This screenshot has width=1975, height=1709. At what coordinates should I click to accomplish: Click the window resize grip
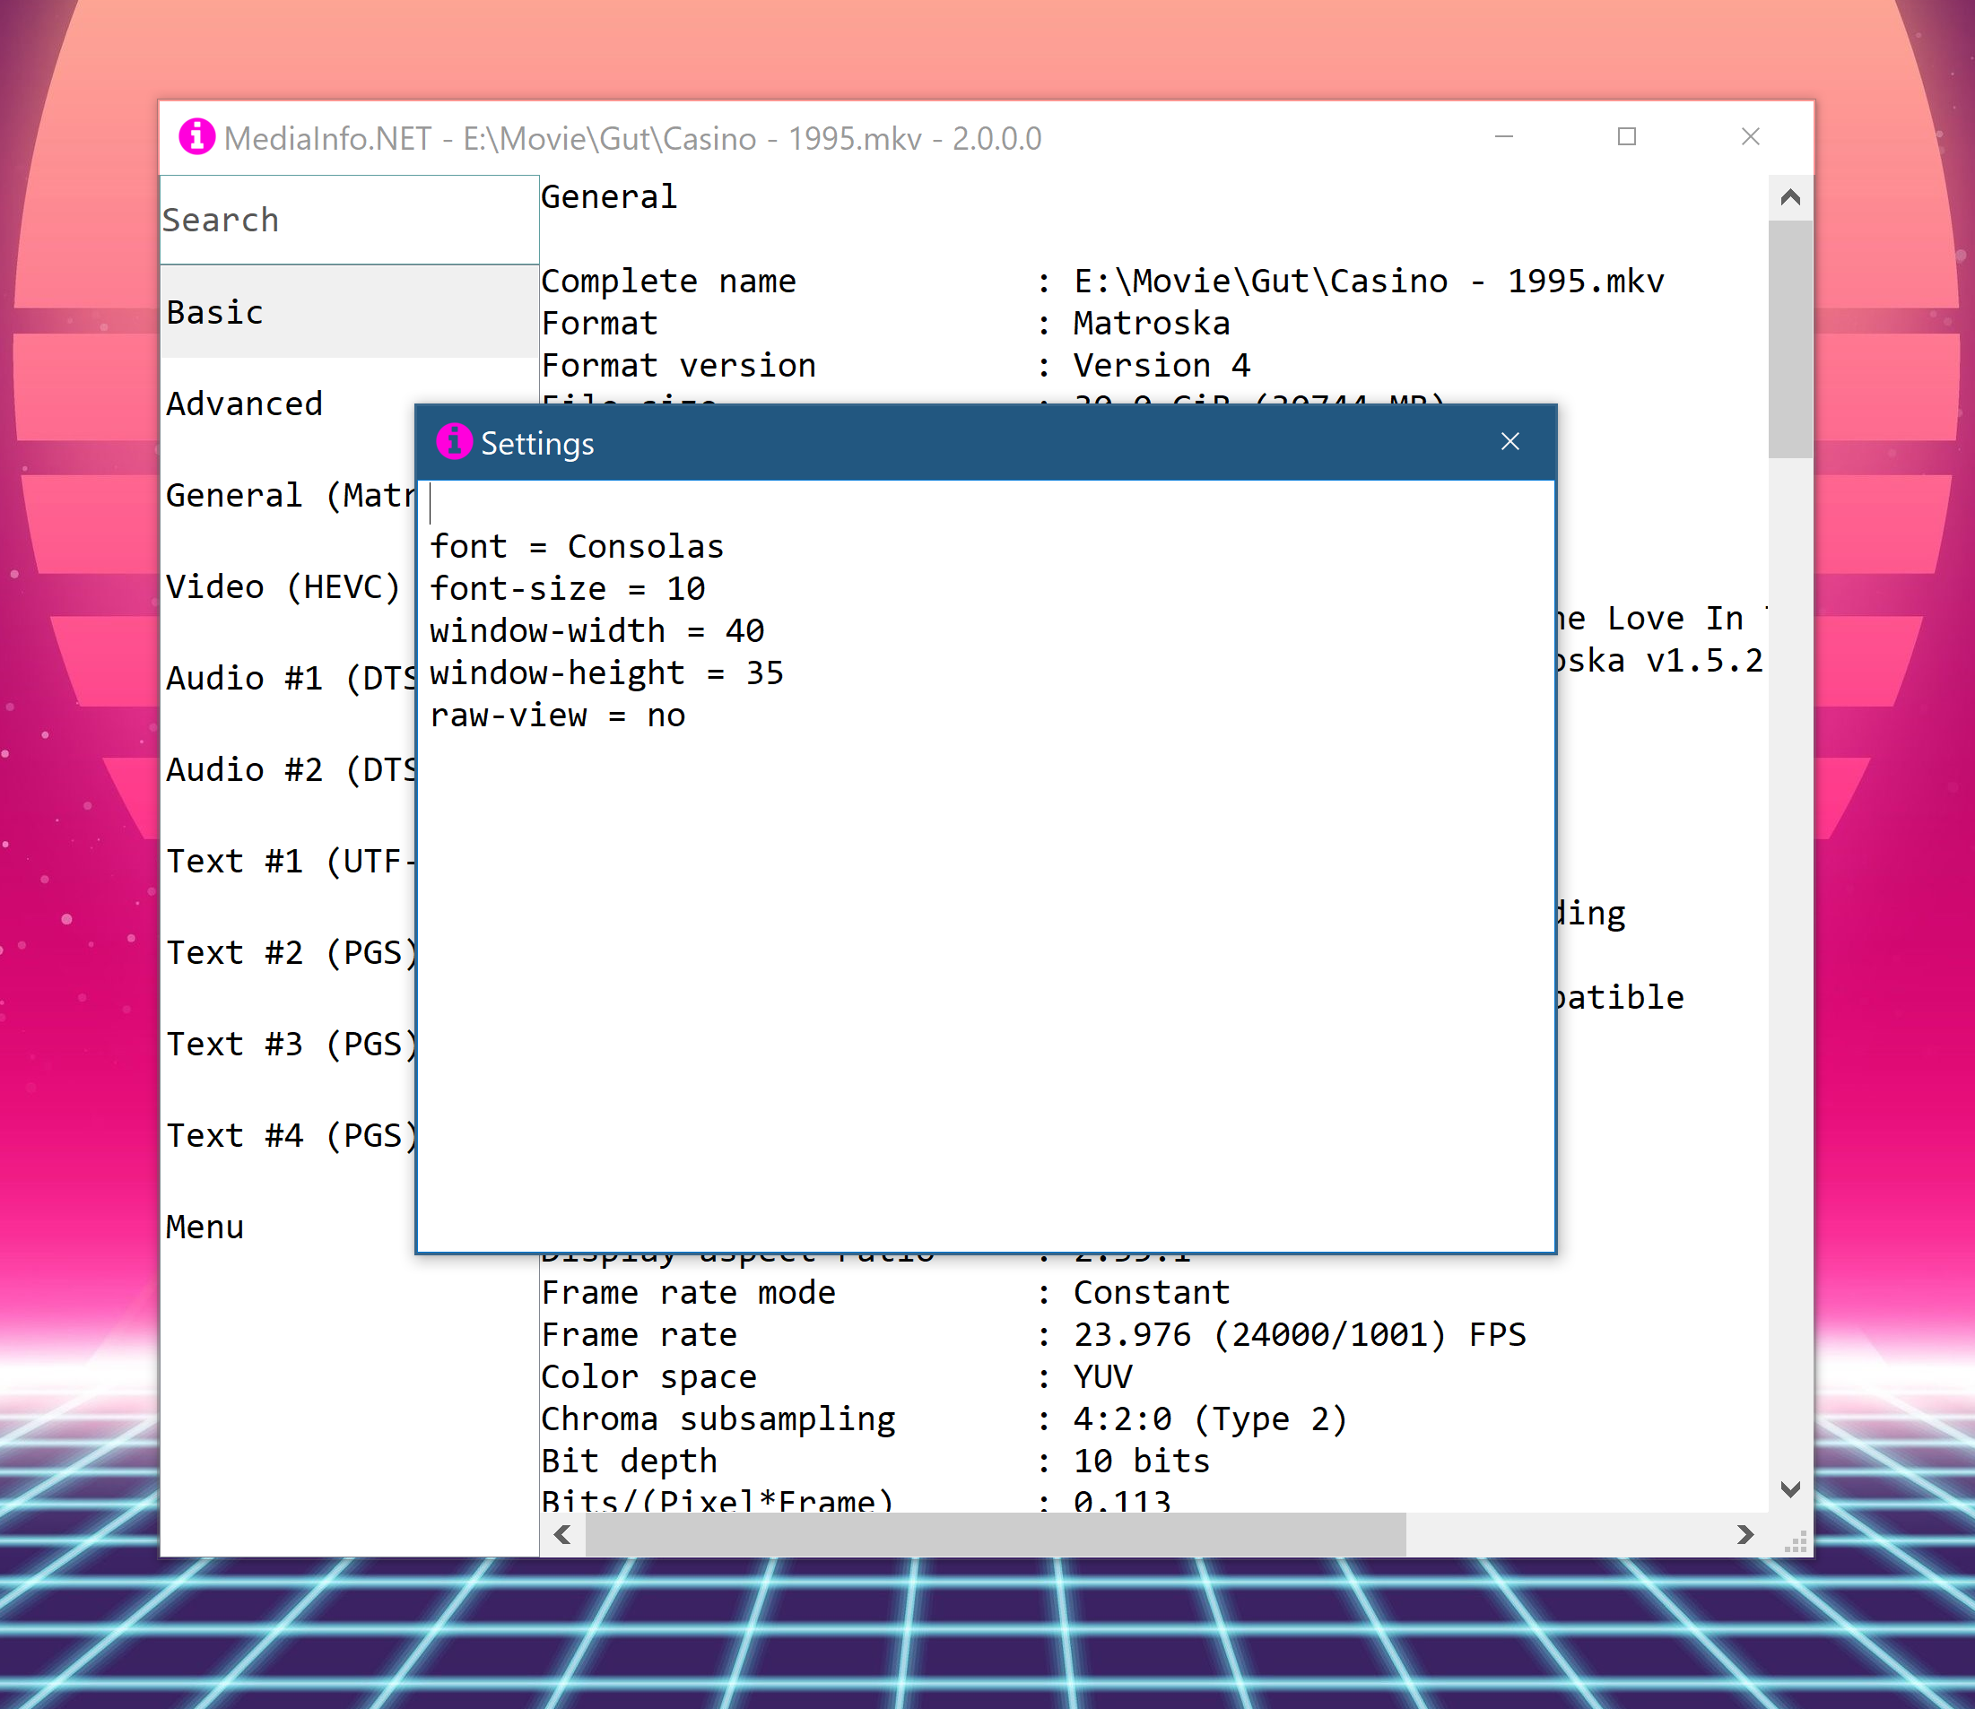coord(1797,1542)
